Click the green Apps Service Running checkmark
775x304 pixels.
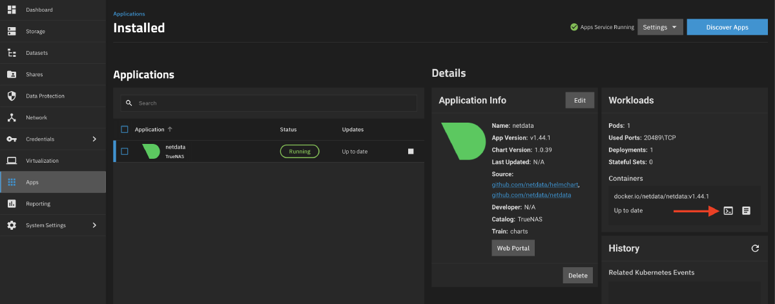(573, 27)
